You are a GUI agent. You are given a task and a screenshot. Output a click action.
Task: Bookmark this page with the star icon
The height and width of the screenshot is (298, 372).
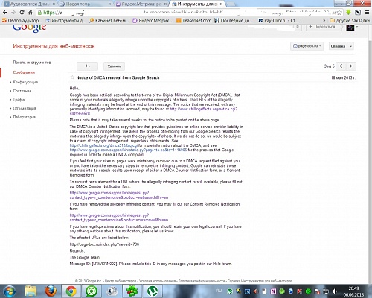339,12
